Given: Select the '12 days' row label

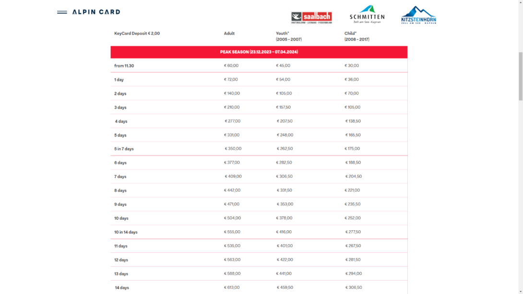Looking at the screenshot, I should [x=121, y=260].
